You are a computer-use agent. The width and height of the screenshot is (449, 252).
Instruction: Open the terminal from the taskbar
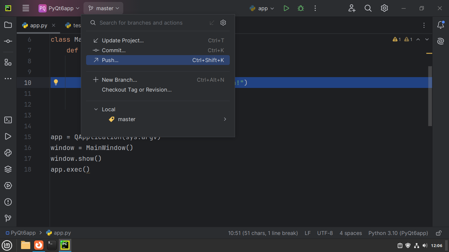pyautogui.click(x=52, y=245)
